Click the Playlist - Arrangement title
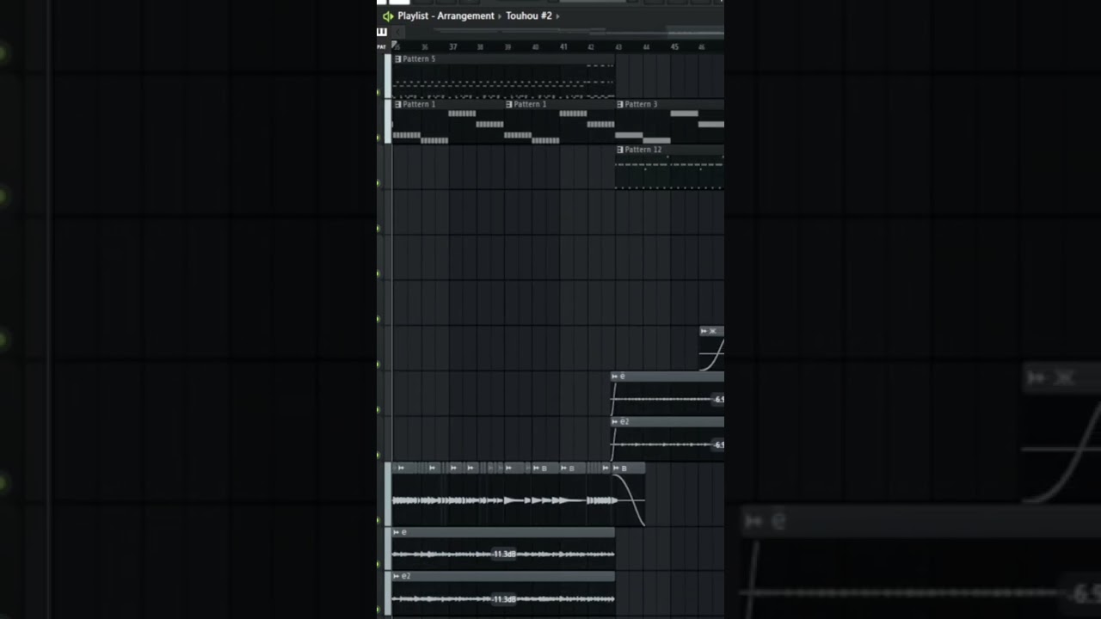Image resolution: width=1101 pixels, height=619 pixels. click(x=446, y=15)
